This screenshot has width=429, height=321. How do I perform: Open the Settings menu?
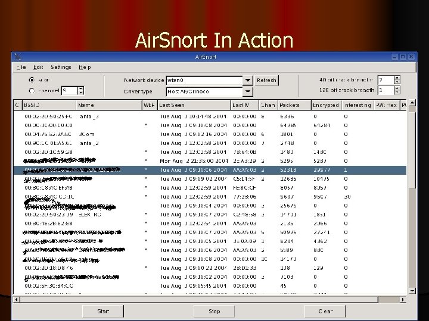(x=61, y=67)
